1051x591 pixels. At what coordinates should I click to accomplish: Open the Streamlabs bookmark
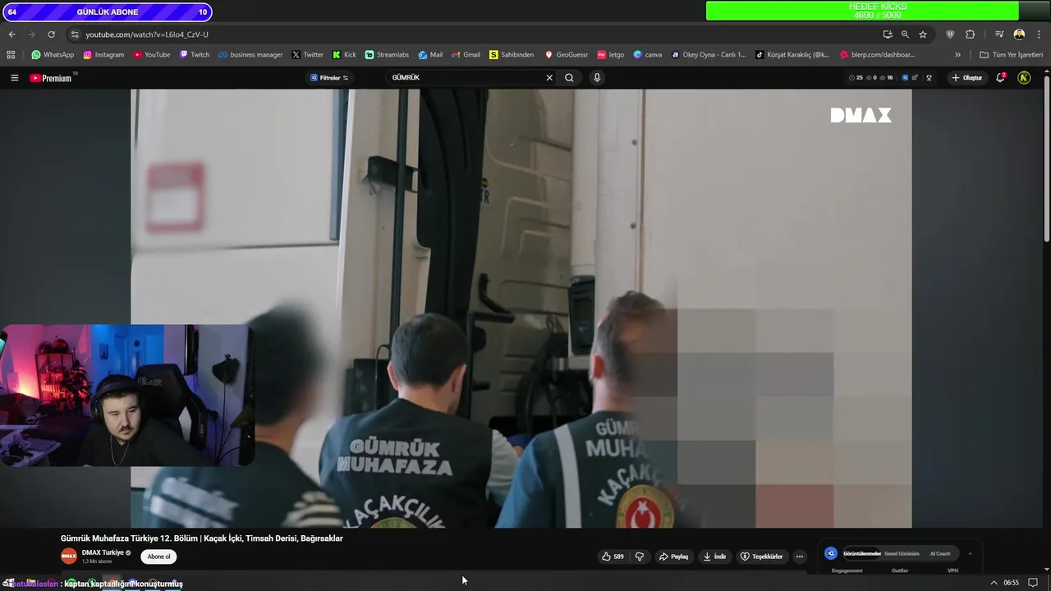point(387,55)
